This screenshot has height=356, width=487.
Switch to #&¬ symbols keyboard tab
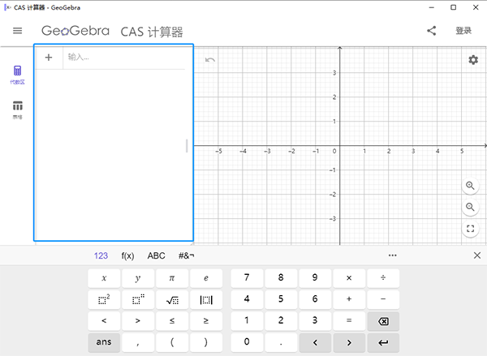point(187,255)
